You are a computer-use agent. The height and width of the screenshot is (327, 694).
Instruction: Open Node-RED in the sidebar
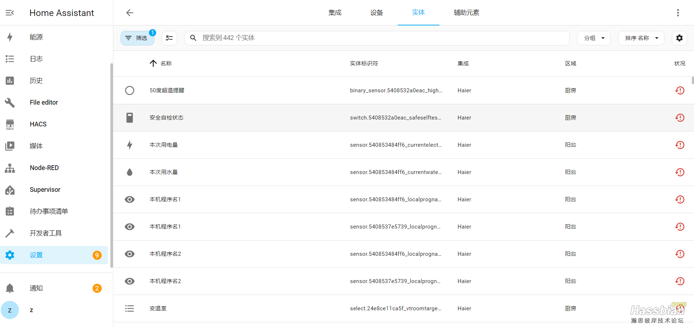pos(44,168)
